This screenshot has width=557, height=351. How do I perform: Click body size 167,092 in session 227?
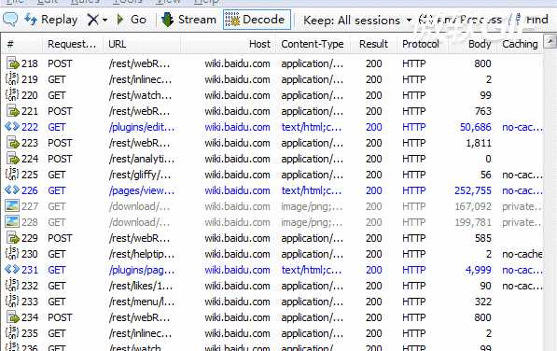(x=473, y=206)
